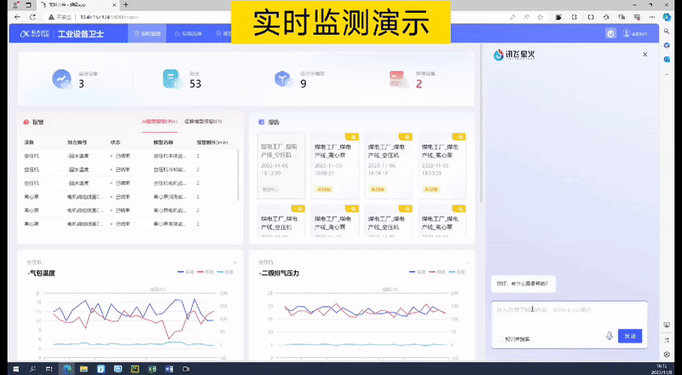The width and height of the screenshot is (682, 375).
Task: Click the 模型名称 column header
Action: coord(164,142)
